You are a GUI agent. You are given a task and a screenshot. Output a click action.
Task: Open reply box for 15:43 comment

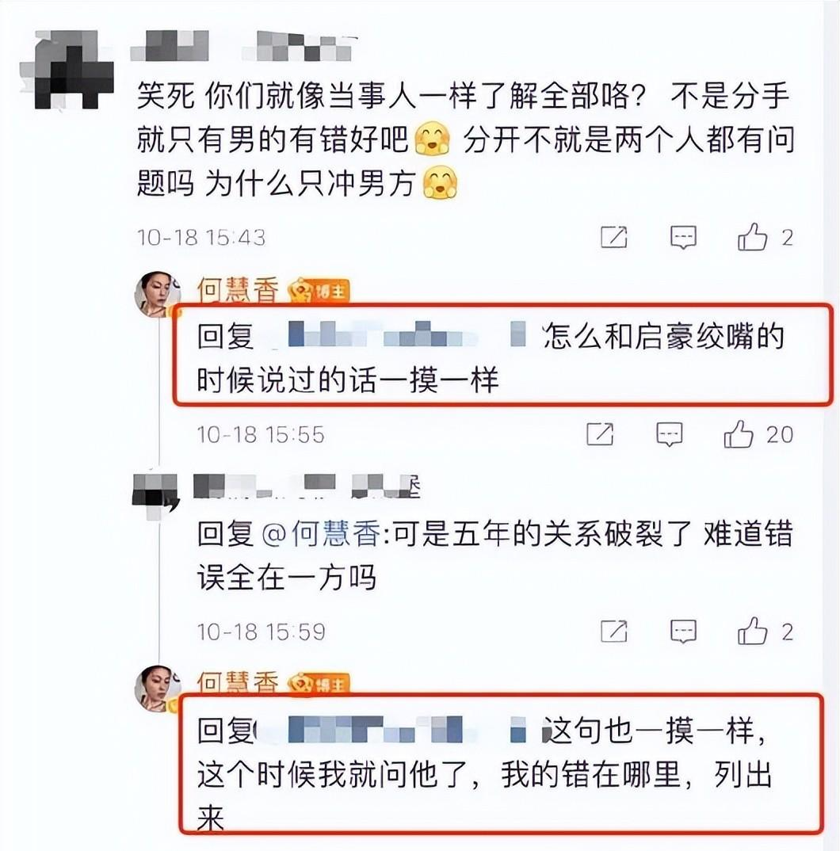(683, 237)
